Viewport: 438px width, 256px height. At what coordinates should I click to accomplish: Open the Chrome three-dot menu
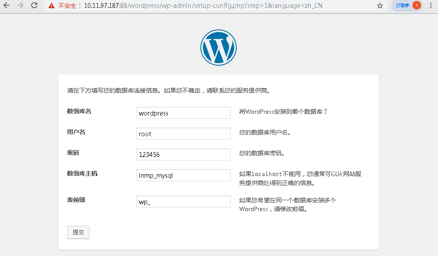click(432, 6)
